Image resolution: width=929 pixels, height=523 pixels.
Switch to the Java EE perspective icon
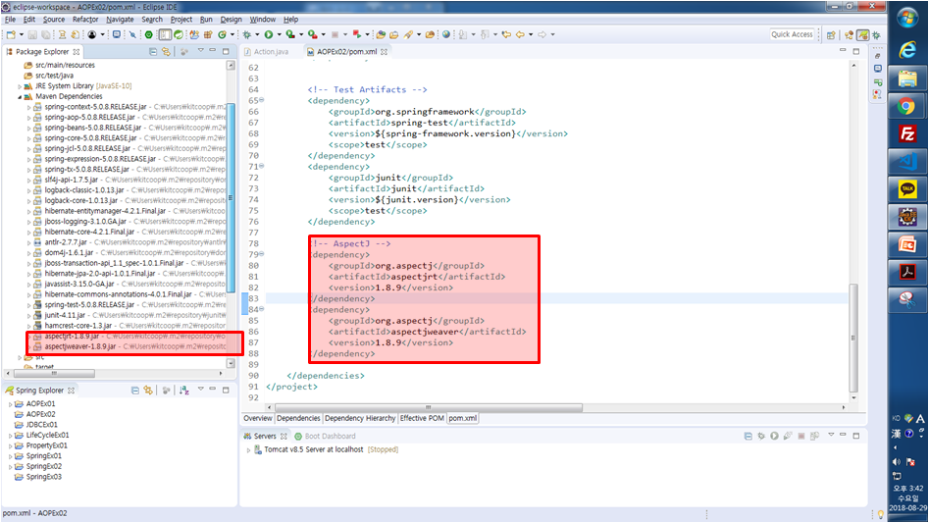[849, 35]
